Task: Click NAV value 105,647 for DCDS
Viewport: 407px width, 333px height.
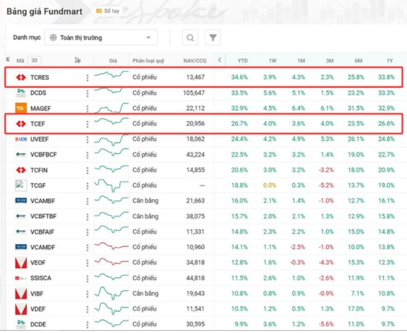Action: pyautogui.click(x=194, y=93)
